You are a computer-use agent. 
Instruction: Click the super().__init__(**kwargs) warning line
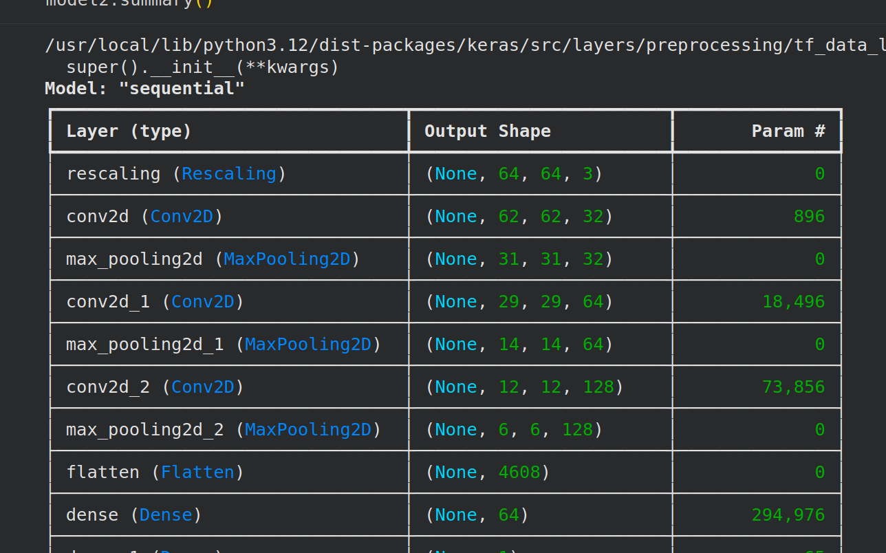point(202,68)
